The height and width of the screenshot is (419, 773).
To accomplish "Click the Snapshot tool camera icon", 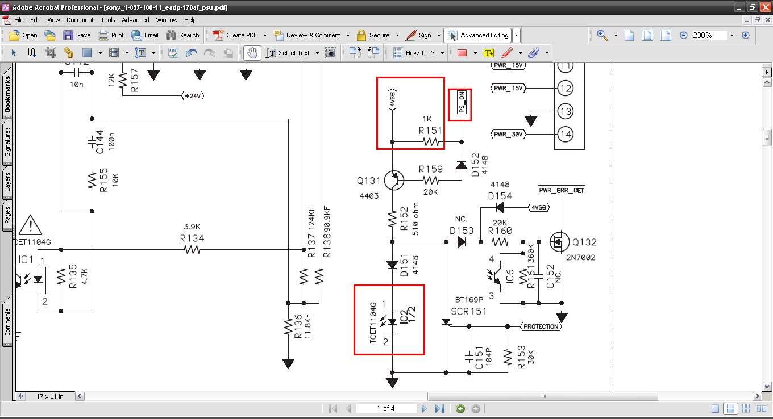I will tap(330, 53).
